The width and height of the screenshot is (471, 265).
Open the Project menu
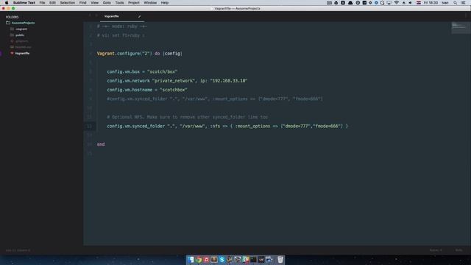[134, 3]
